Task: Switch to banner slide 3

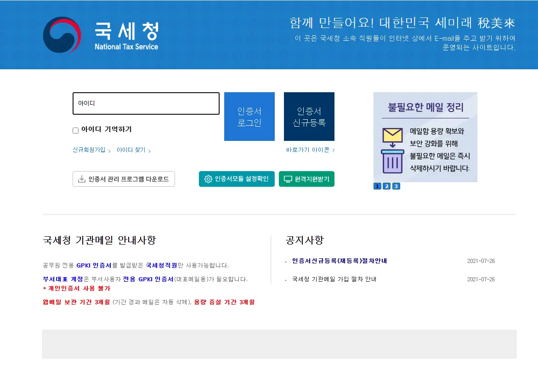Action: [x=396, y=186]
